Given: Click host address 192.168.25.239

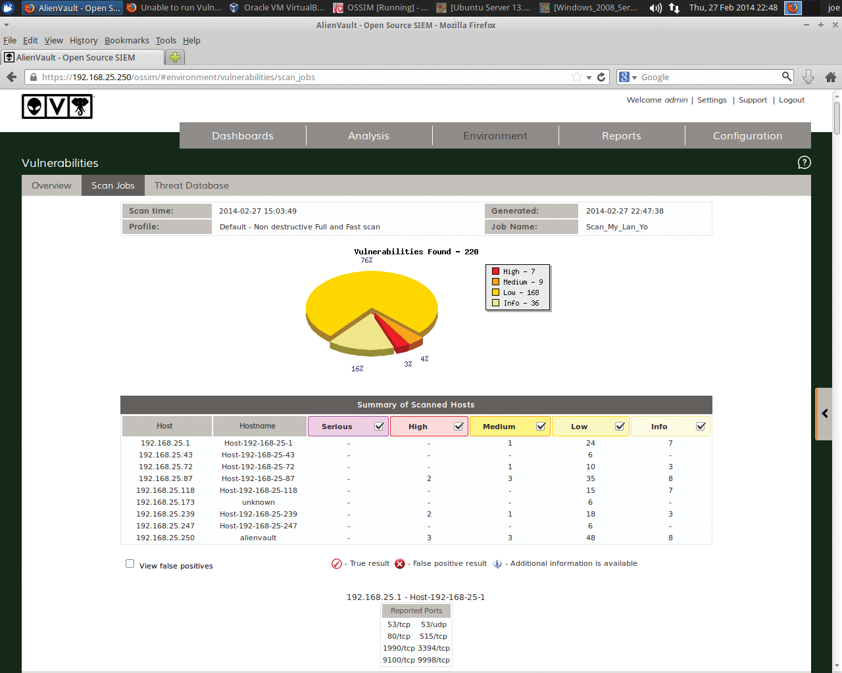Looking at the screenshot, I should pyautogui.click(x=166, y=514).
